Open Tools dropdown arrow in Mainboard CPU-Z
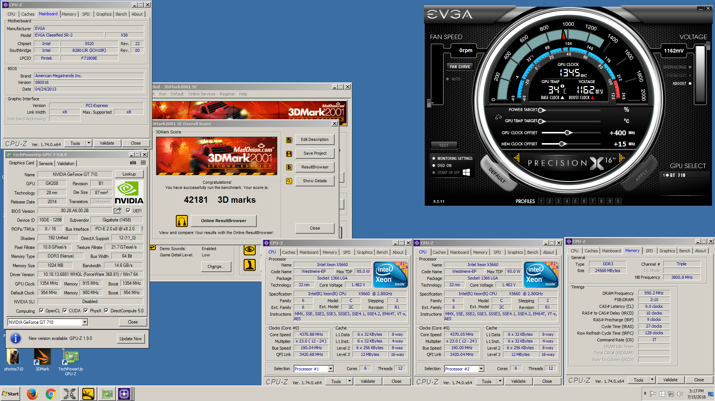The width and height of the screenshot is (715, 401). pos(89,143)
